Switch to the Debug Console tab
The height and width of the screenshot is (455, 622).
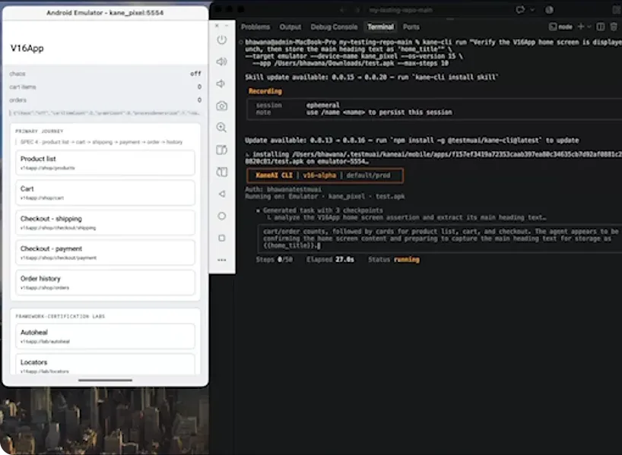tap(334, 27)
